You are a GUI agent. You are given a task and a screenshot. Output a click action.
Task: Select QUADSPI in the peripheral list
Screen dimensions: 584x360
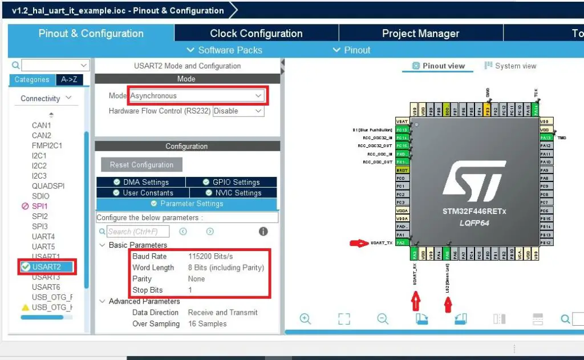click(x=48, y=185)
